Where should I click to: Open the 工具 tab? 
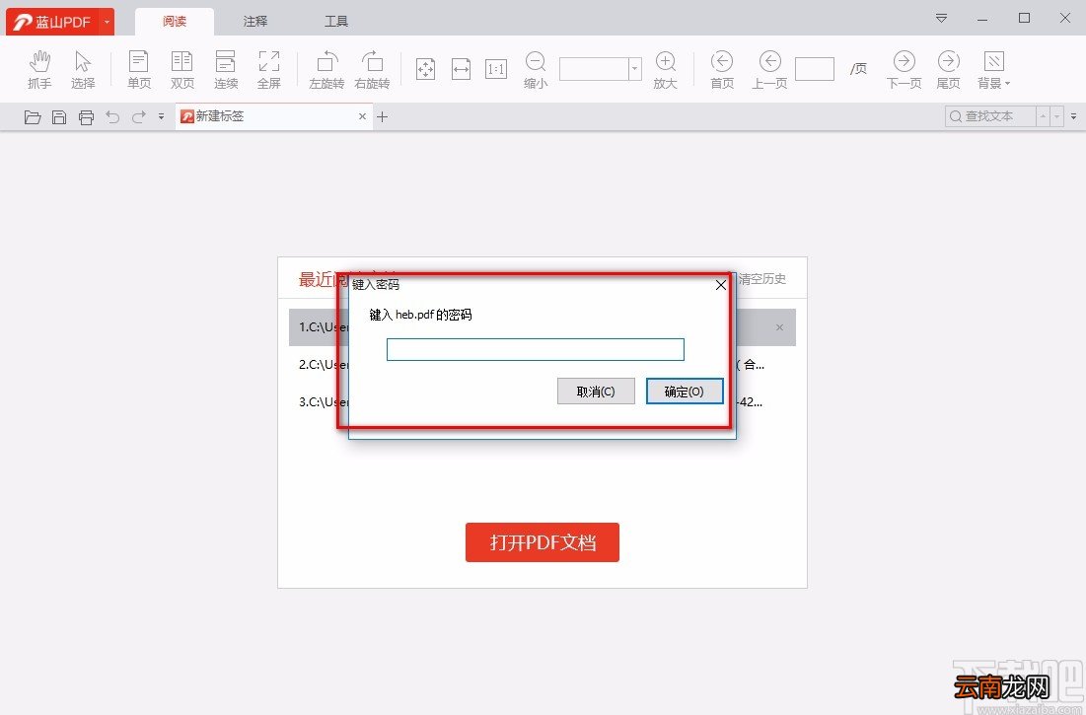pos(336,22)
